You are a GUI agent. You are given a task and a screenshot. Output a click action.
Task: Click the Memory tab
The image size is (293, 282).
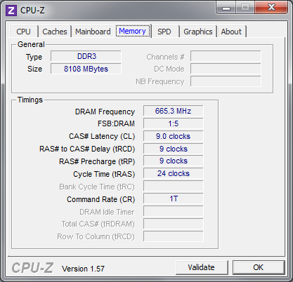point(133,31)
